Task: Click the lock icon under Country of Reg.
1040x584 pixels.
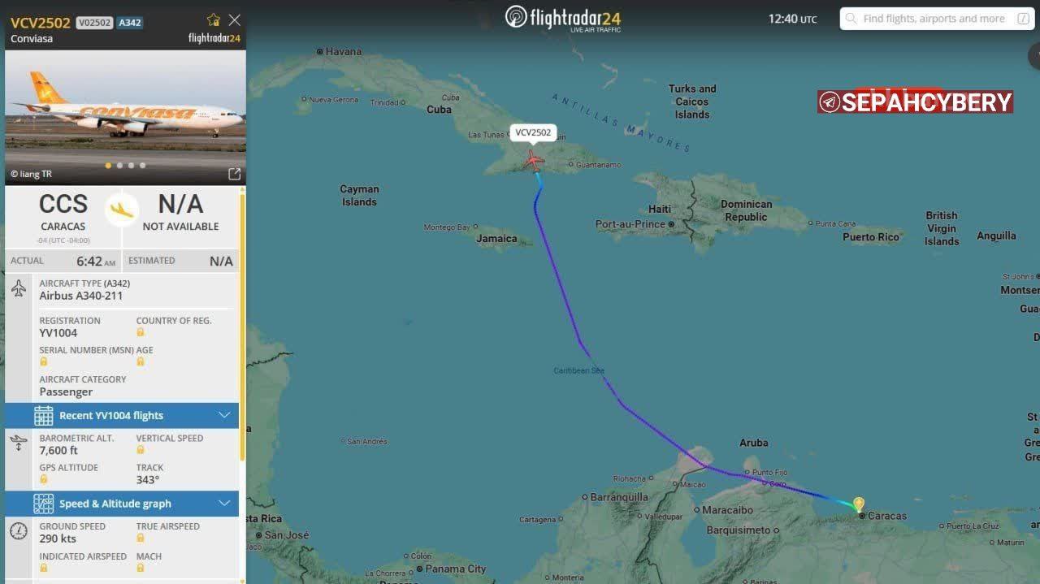Action: pos(141,332)
